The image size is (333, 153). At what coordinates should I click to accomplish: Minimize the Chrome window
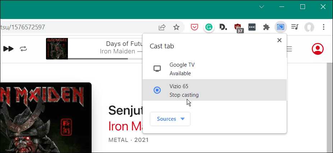pyautogui.click(x=282, y=7)
